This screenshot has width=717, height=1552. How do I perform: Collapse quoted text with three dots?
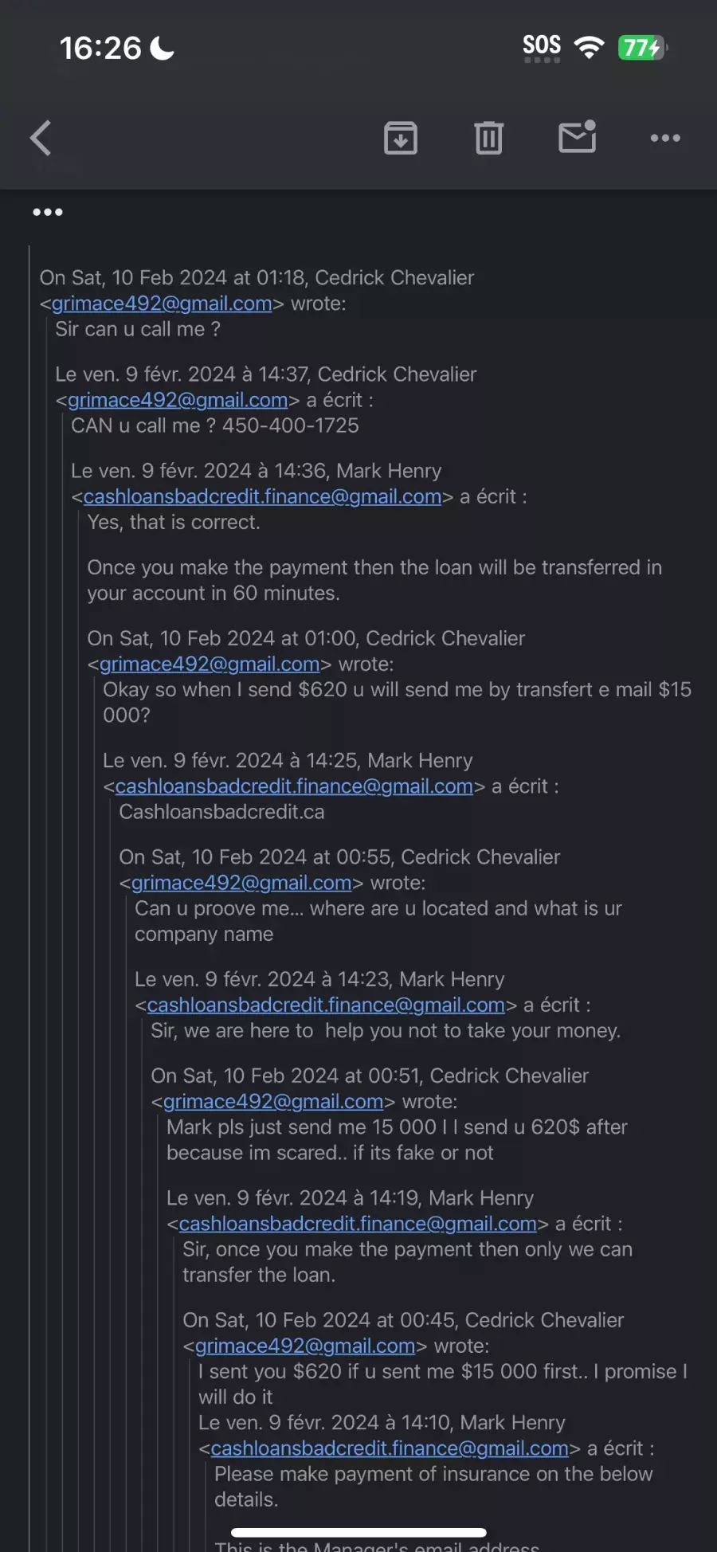click(x=48, y=212)
